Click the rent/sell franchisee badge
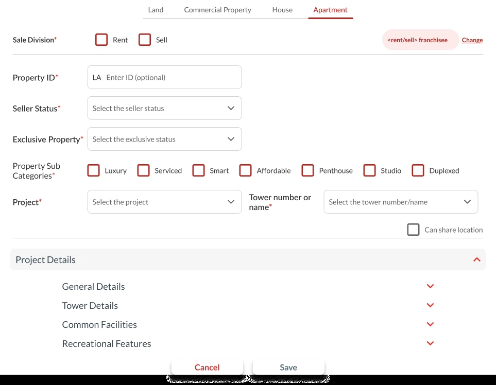Image resolution: width=496 pixels, height=385 pixels. (x=420, y=40)
